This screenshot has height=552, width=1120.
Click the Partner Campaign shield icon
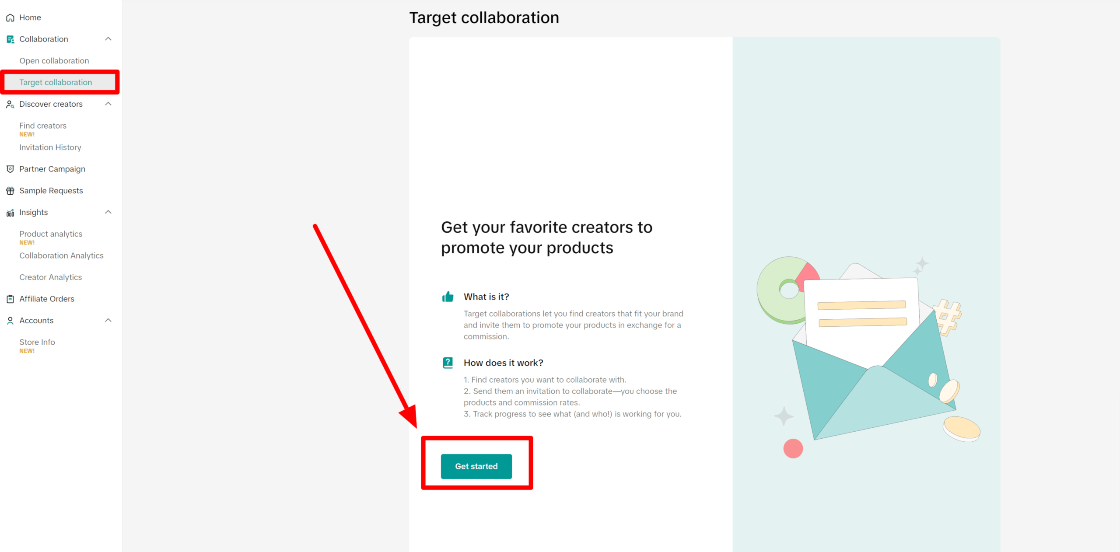tap(10, 169)
